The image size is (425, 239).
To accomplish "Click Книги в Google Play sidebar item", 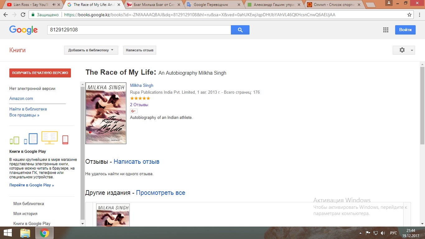I will [x=32, y=223].
